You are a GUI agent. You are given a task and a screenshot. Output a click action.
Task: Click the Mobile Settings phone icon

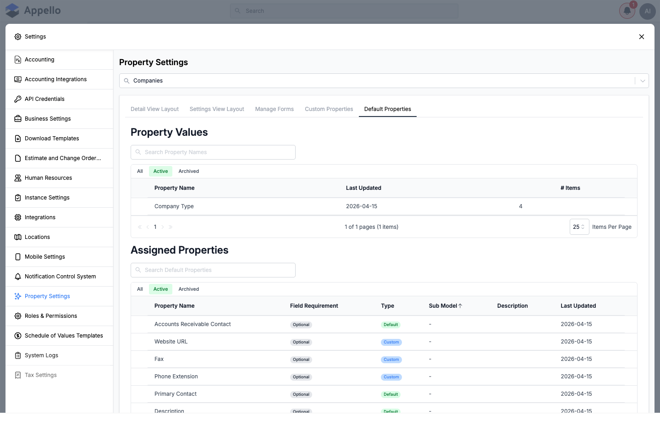(18, 257)
